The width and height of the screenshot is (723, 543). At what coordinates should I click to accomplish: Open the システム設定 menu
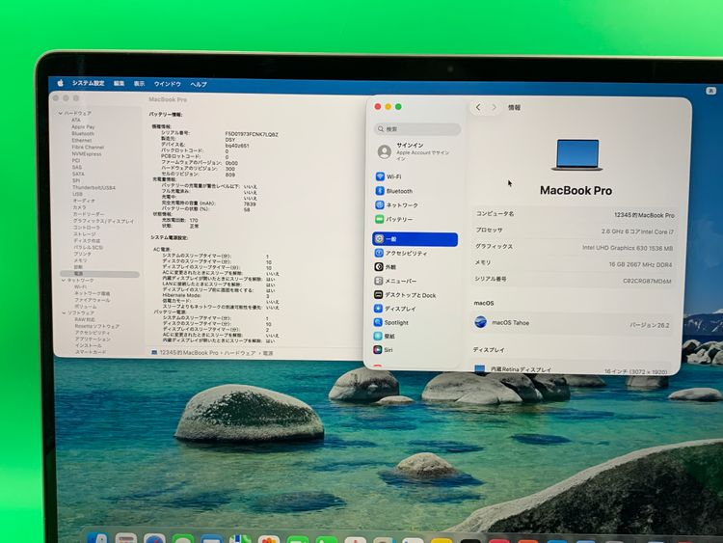(88, 83)
